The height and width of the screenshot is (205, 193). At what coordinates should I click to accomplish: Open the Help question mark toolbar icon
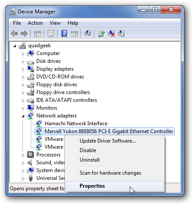64,33
